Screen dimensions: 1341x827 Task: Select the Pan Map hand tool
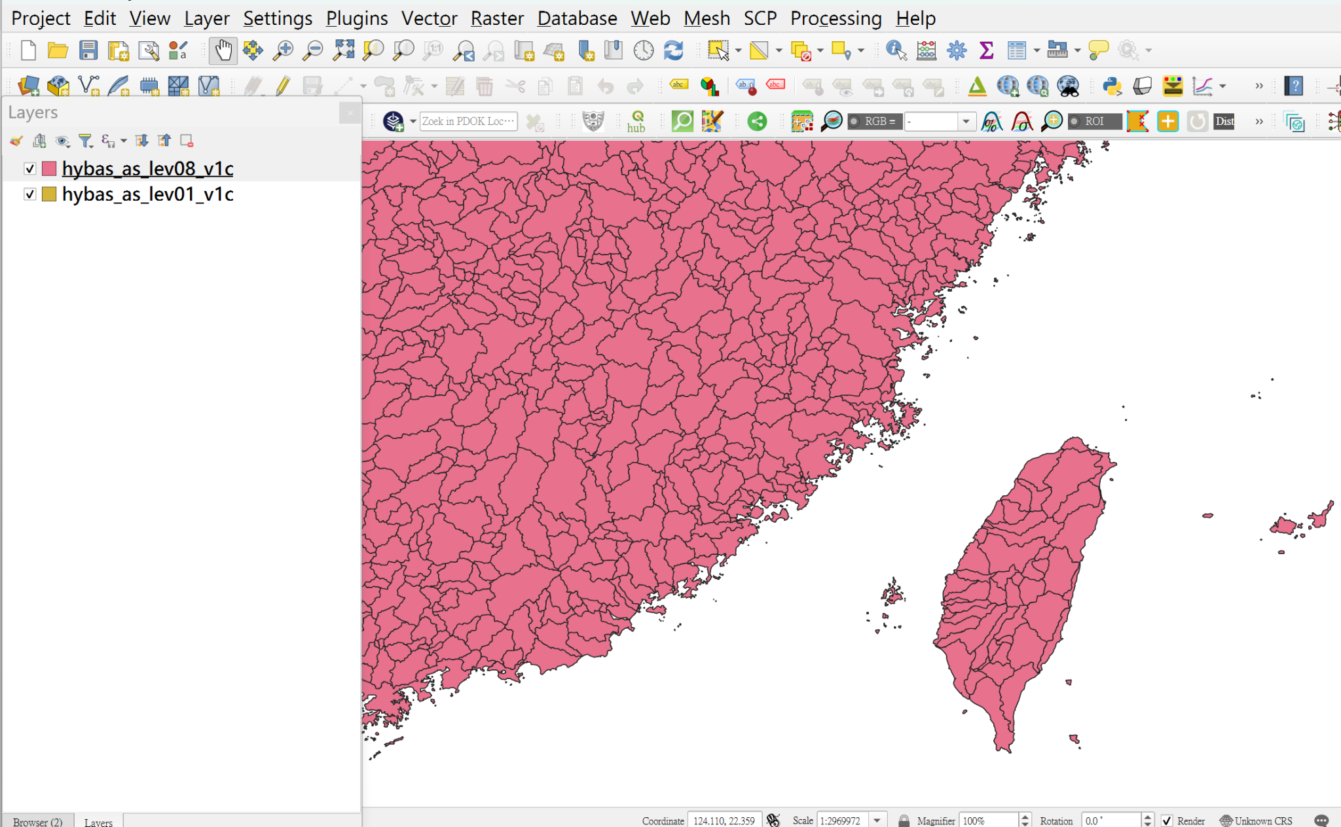coord(223,50)
